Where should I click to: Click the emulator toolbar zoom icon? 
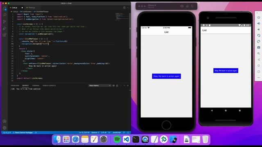(259, 53)
